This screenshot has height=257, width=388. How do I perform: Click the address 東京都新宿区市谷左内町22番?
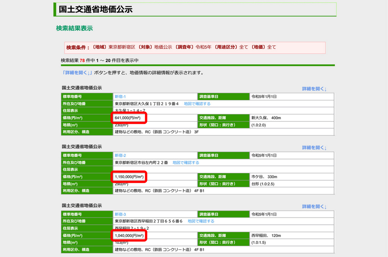click(x=141, y=163)
